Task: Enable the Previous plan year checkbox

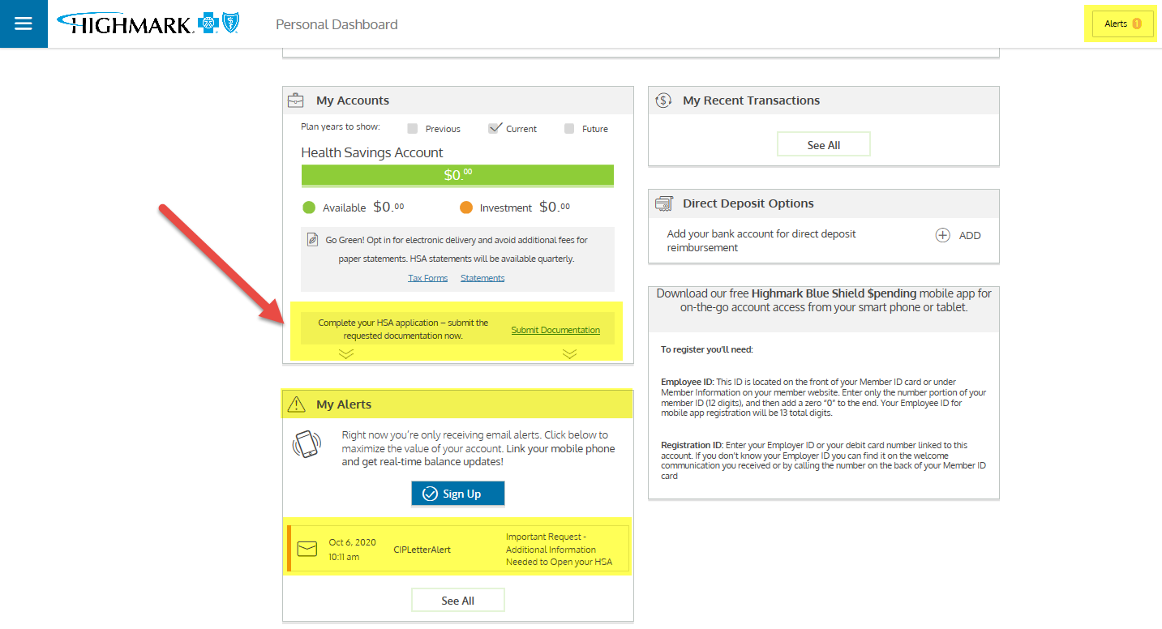Action: tap(413, 129)
